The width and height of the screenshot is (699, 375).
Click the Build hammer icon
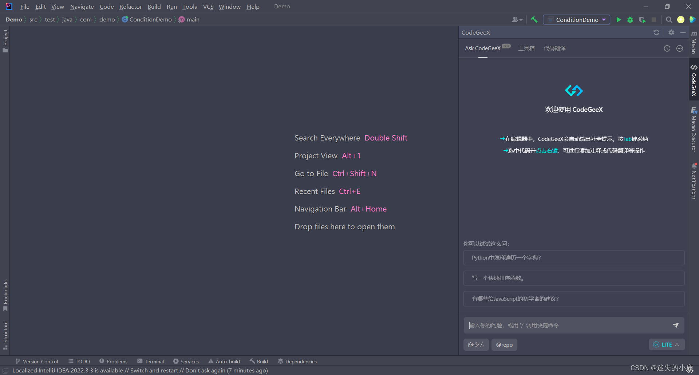click(x=534, y=20)
